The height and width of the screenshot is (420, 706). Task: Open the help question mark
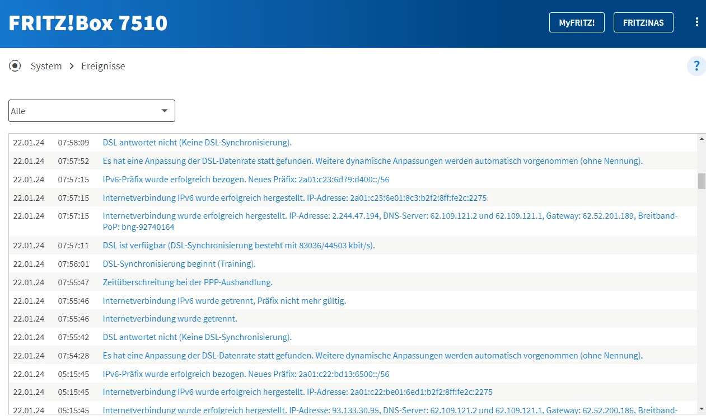tap(696, 66)
